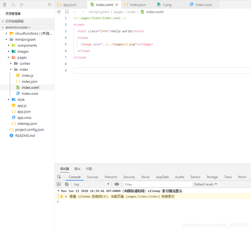Close the index.wxml tab

pos(117,5)
